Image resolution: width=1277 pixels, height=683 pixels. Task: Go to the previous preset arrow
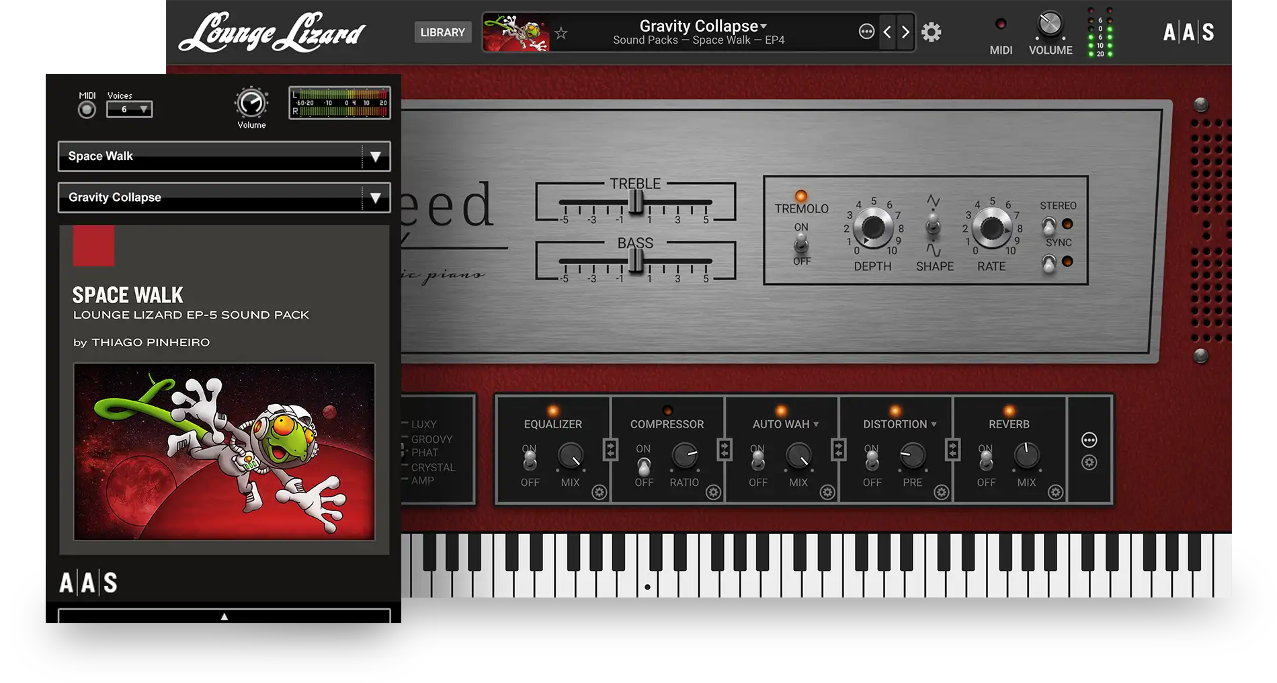click(x=887, y=32)
